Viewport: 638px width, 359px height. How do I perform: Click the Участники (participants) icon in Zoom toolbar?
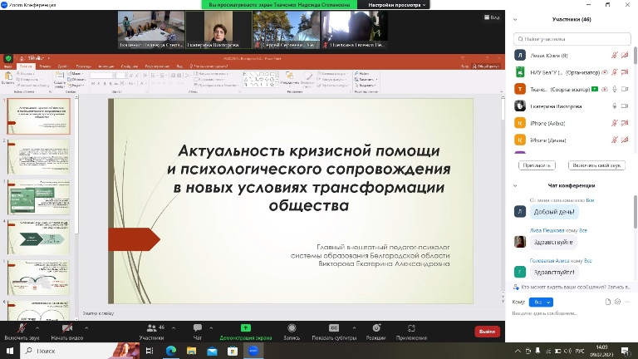point(151,329)
